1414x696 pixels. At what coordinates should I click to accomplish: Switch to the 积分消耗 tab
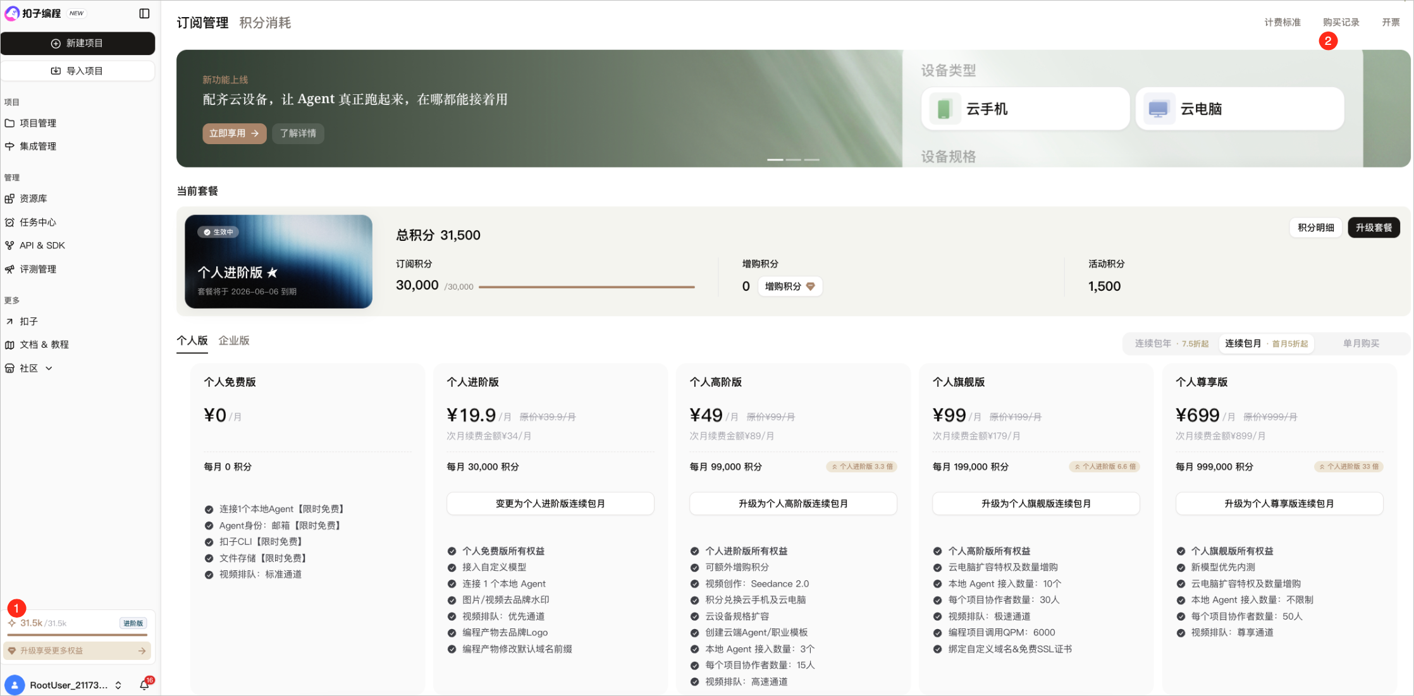[x=265, y=23]
